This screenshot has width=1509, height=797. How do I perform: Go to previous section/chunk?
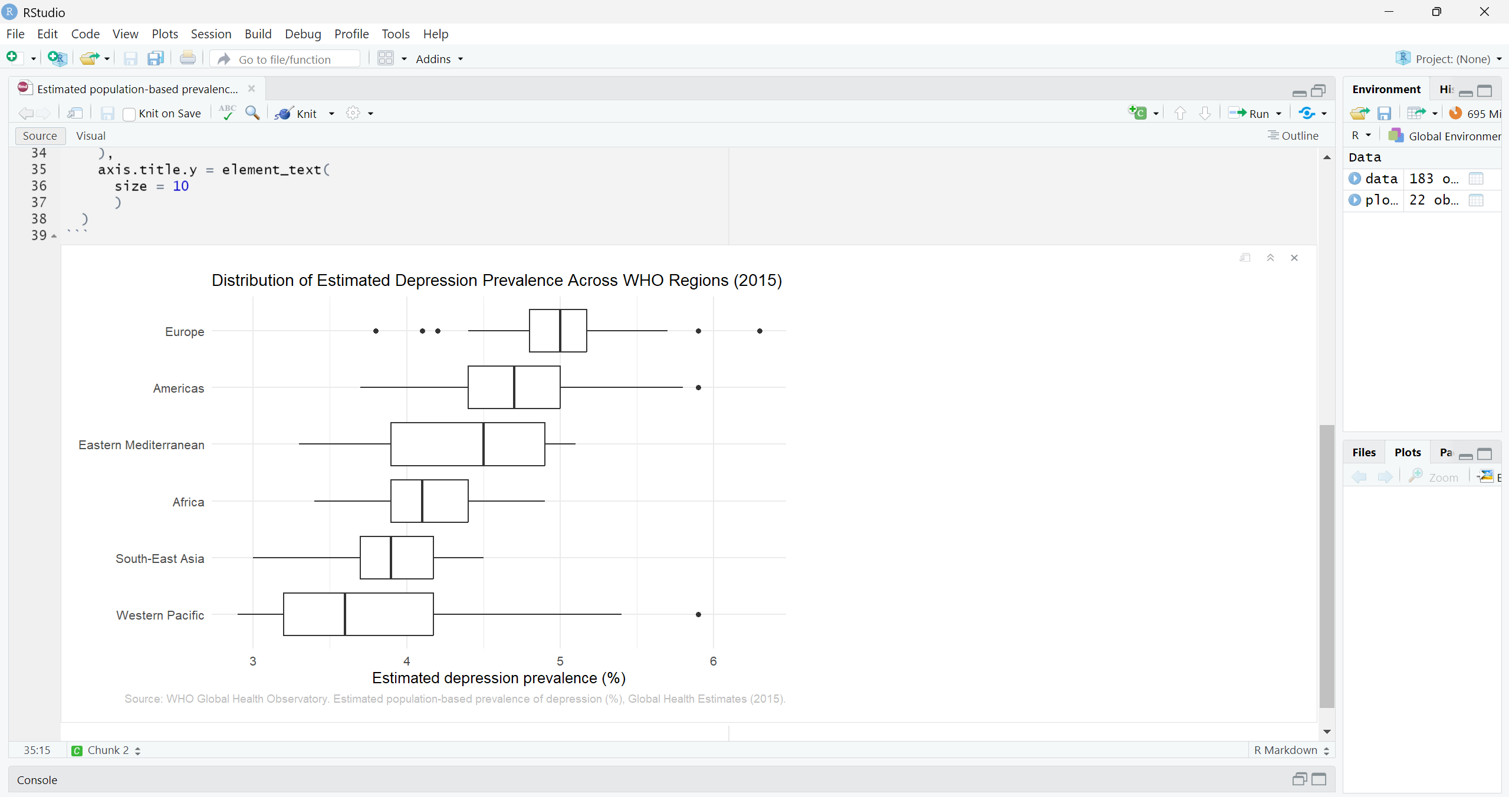pyautogui.click(x=1180, y=113)
